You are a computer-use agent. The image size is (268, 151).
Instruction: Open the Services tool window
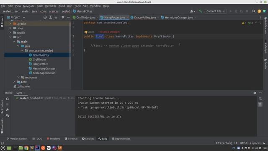click(88, 139)
